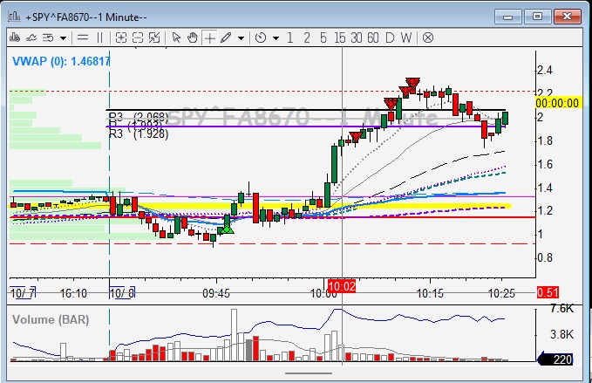Click the fit-to-window zoom icon
The image size is (592, 383).
tap(154, 38)
